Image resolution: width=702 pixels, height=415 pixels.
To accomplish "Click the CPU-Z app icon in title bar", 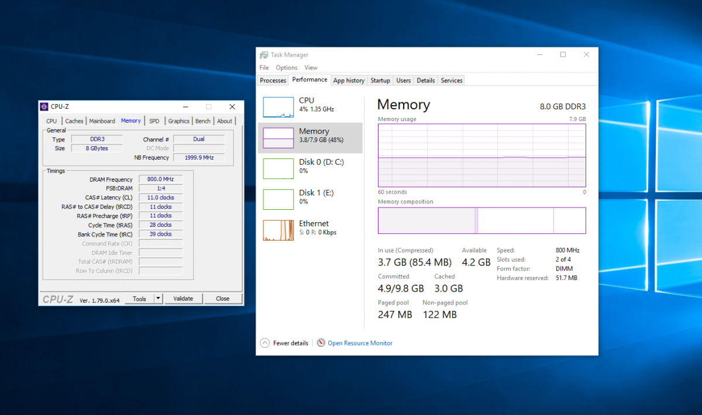I will coord(44,106).
